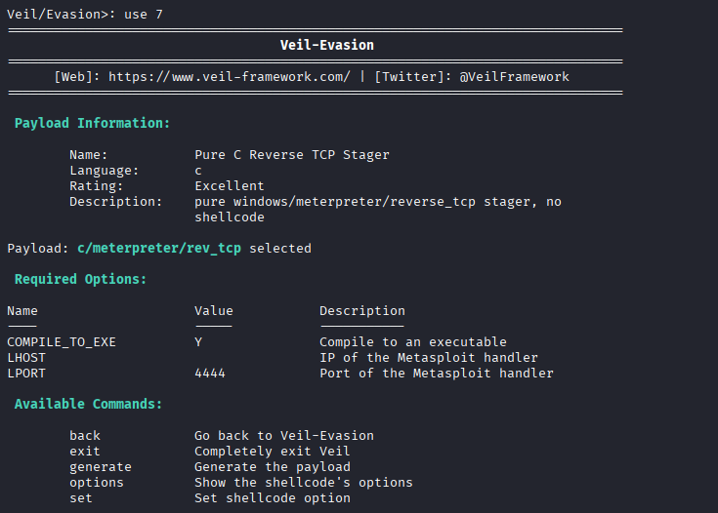Select the Required Options heading
Screen dimensions: 718x513
(x=80, y=280)
